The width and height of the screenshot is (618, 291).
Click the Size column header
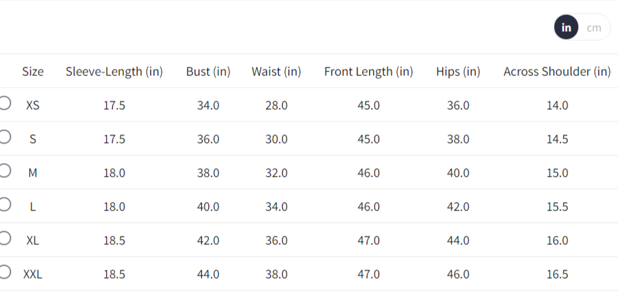(x=33, y=71)
